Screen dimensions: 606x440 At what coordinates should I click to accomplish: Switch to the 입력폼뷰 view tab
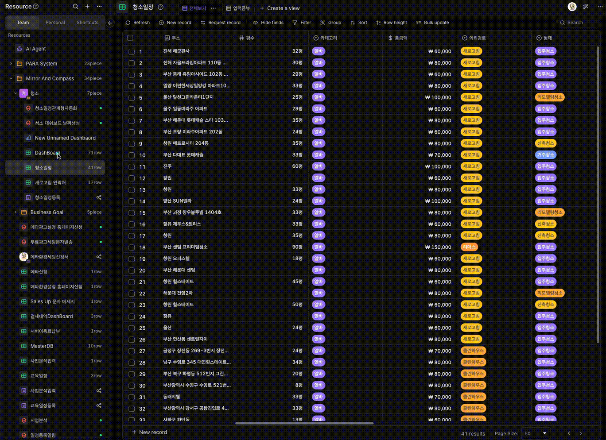(238, 8)
